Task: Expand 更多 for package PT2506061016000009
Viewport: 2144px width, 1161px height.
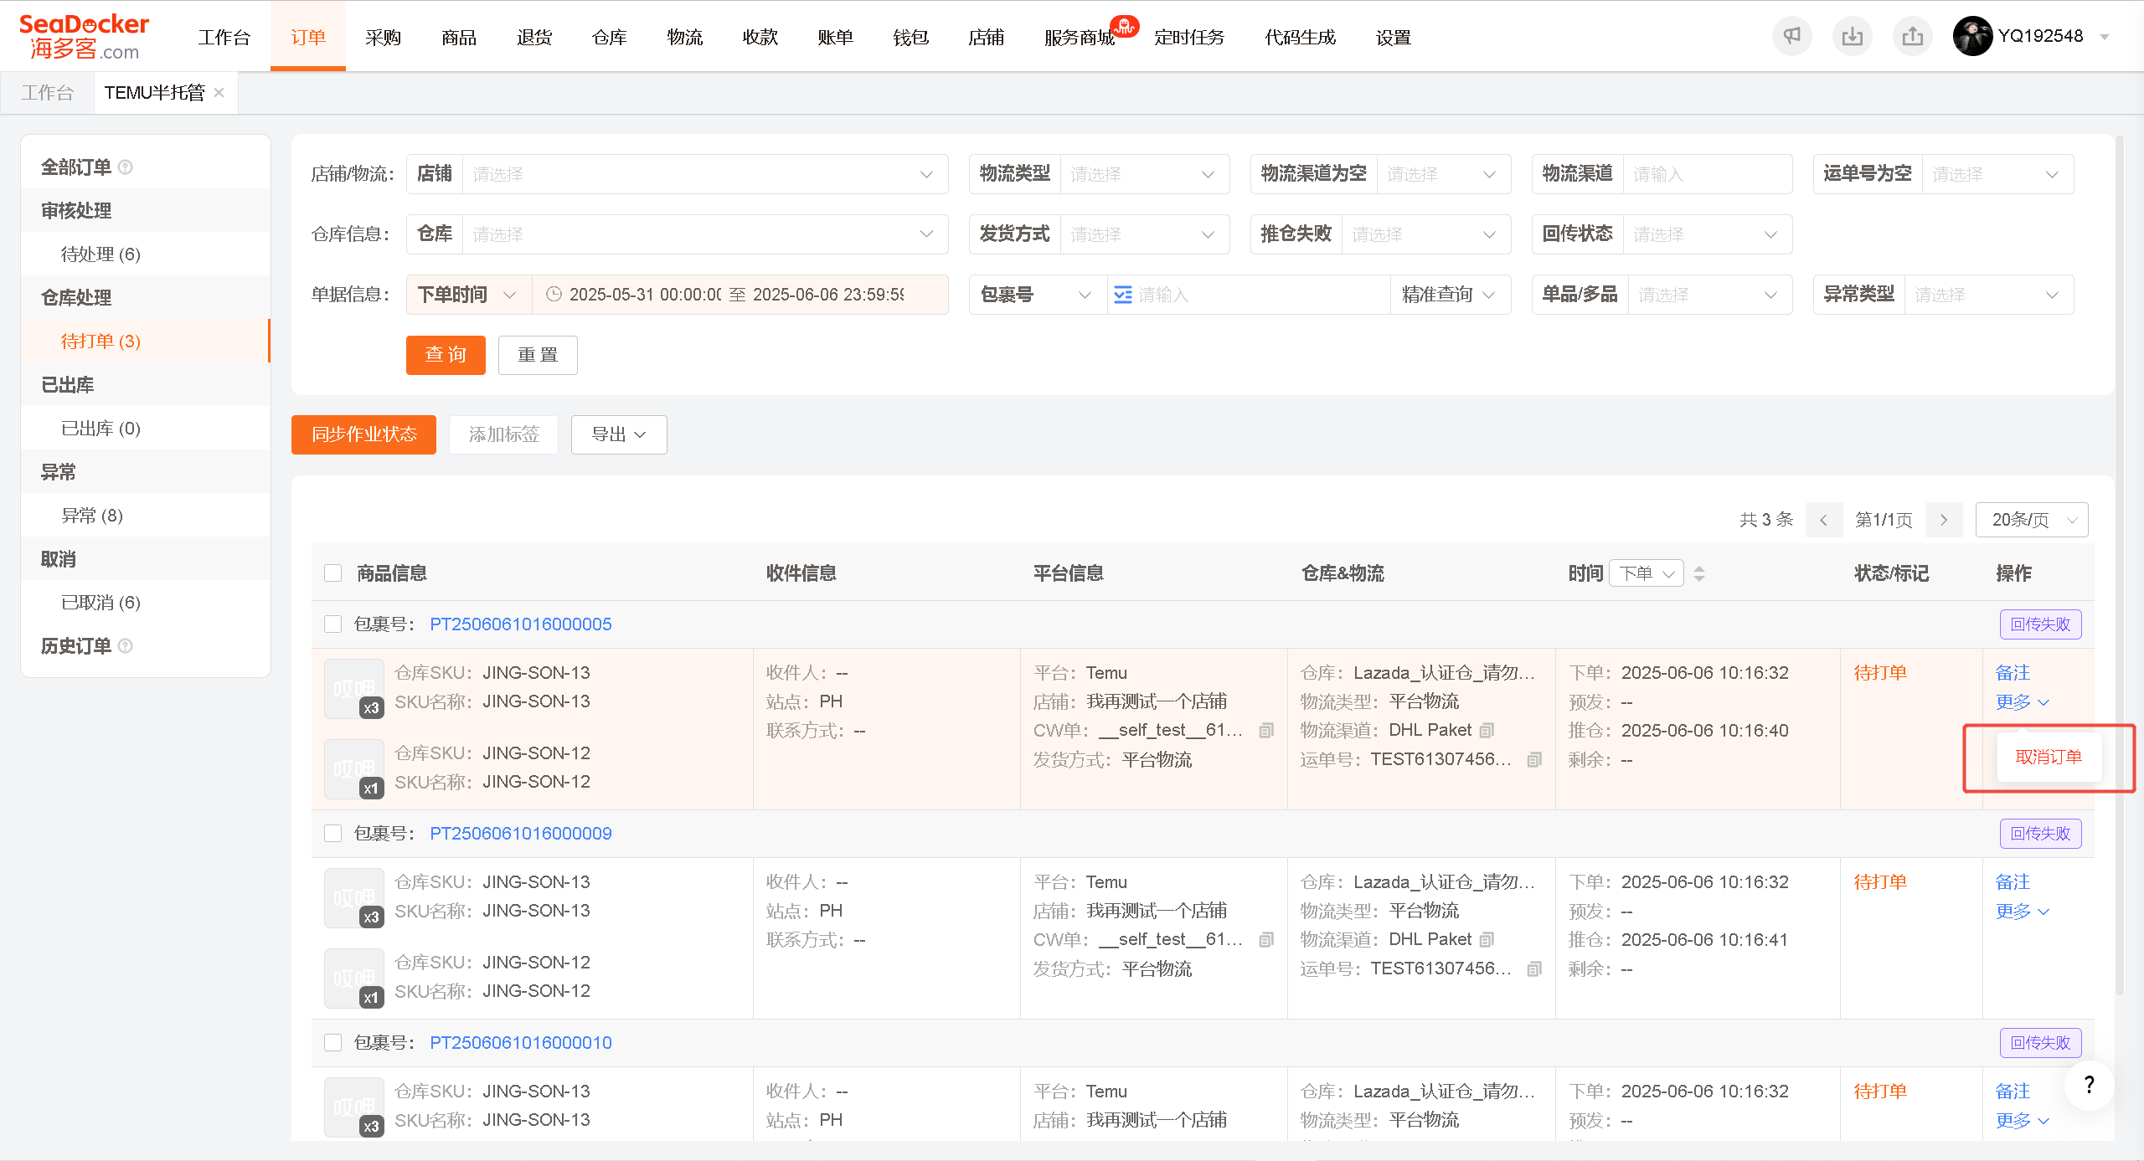Action: coord(2022,911)
